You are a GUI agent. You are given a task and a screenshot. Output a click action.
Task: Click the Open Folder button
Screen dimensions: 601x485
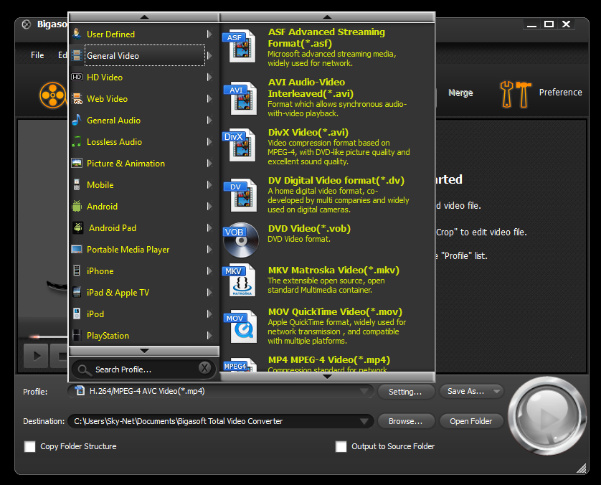(x=471, y=421)
